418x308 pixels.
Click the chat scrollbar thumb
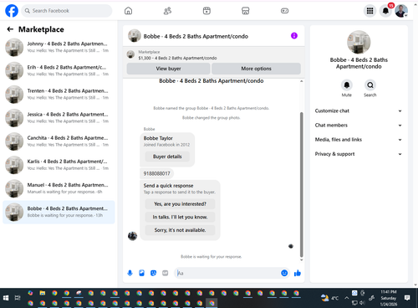(x=301, y=185)
